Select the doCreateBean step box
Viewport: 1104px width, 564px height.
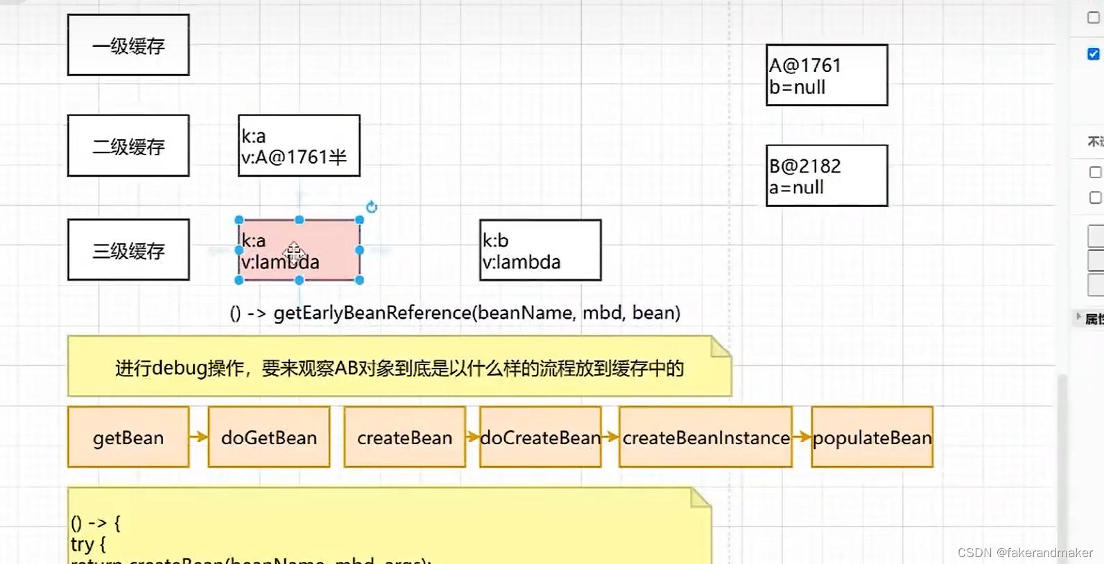(x=540, y=437)
